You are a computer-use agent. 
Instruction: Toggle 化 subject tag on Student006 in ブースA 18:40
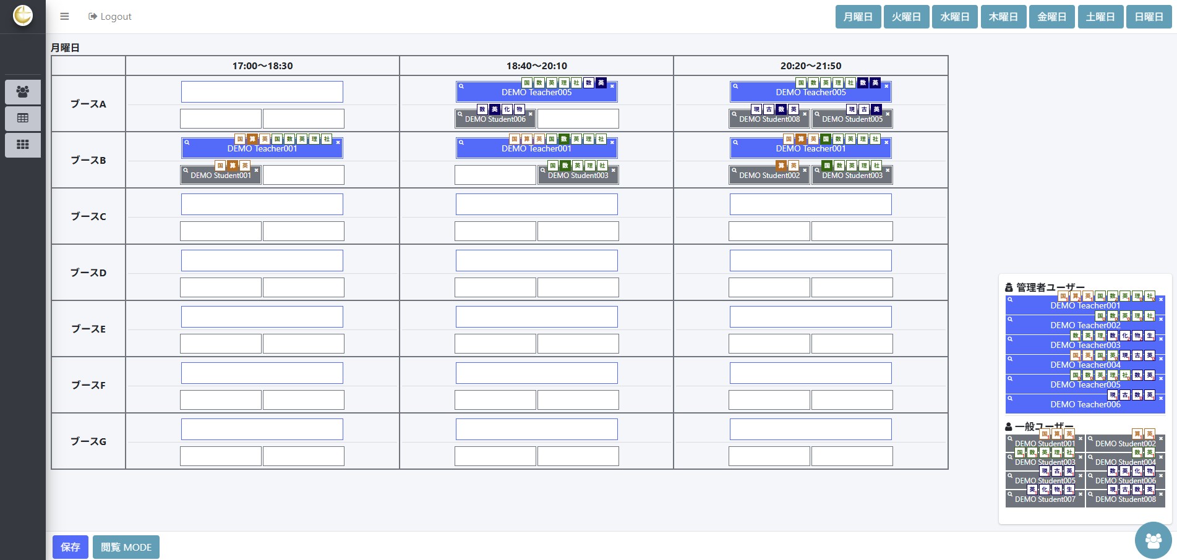tap(507, 109)
